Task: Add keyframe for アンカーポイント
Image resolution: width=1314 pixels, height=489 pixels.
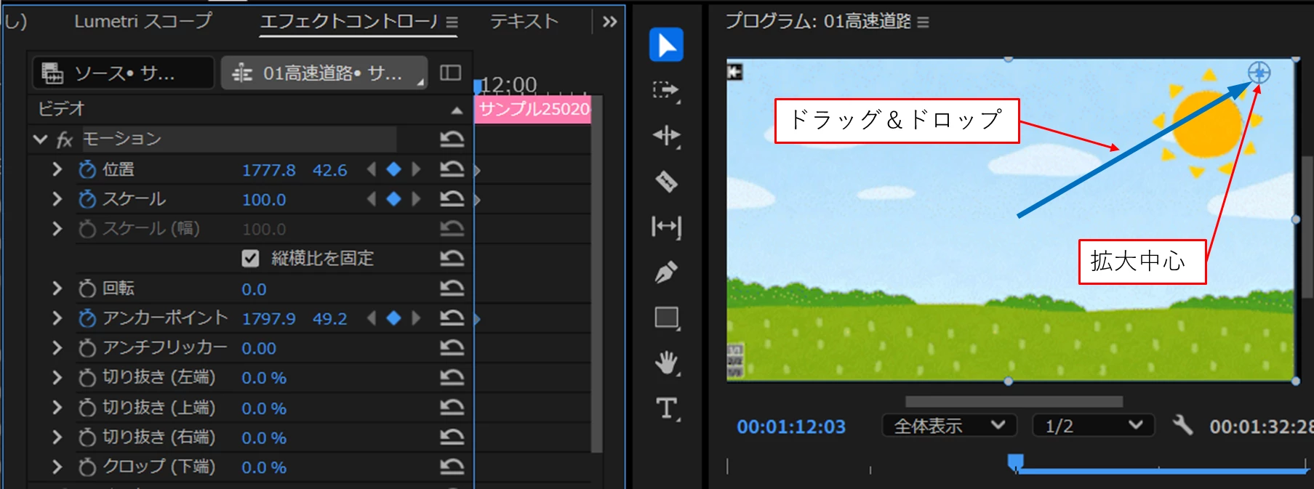Action: click(393, 318)
